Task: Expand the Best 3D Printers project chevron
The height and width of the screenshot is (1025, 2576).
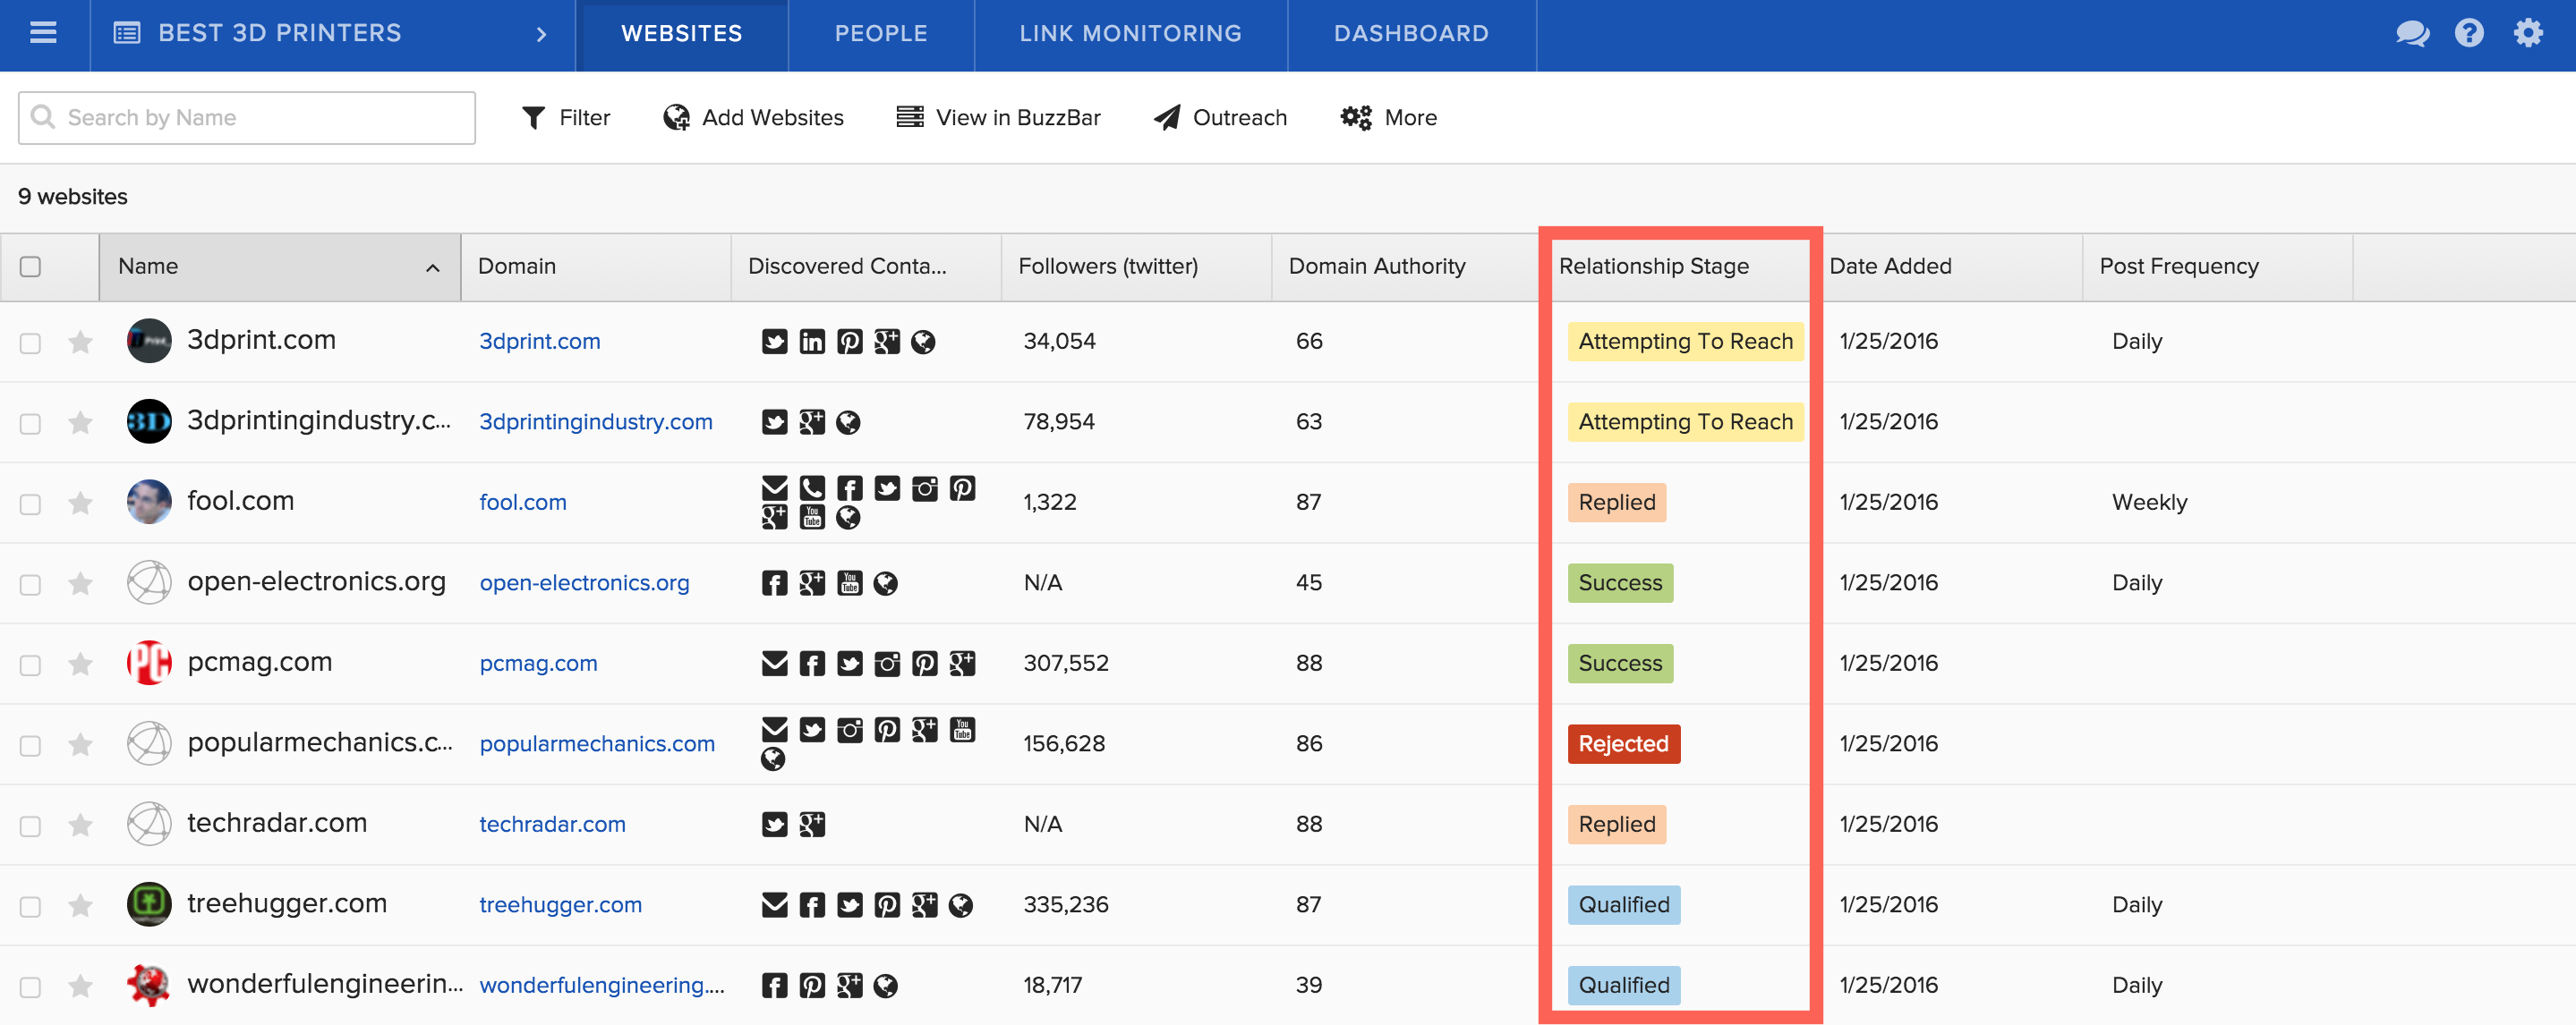Action: [541, 34]
